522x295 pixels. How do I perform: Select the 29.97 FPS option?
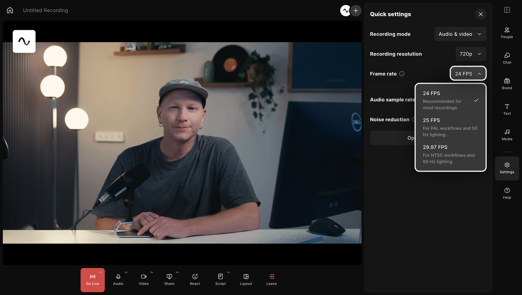tap(450, 154)
